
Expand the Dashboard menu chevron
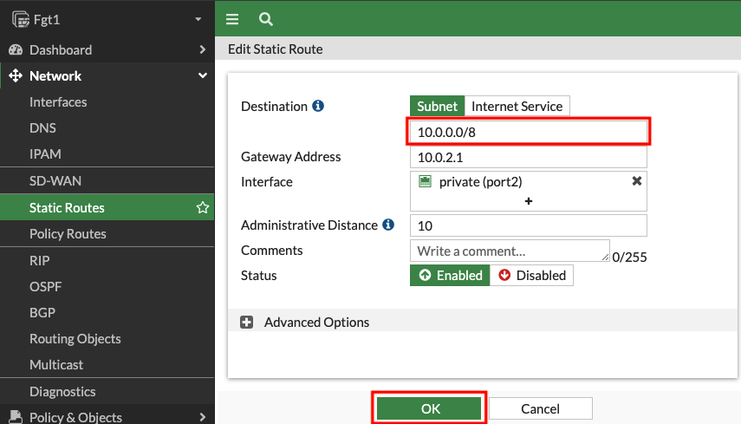click(203, 49)
